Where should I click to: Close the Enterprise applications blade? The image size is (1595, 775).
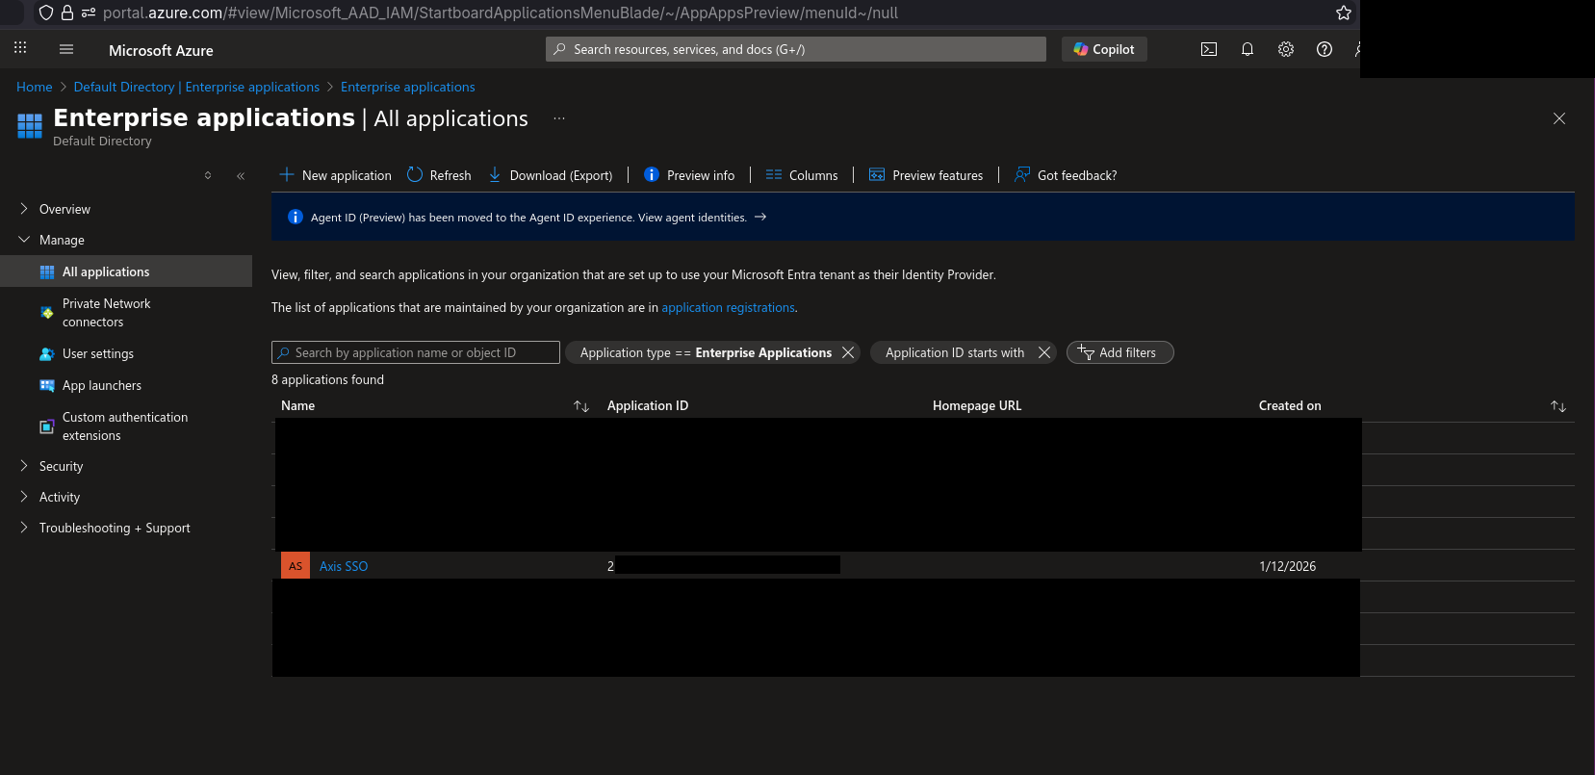point(1559,118)
